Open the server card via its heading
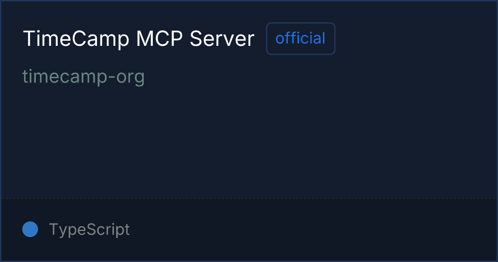This screenshot has height=262, width=498. [x=138, y=39]
